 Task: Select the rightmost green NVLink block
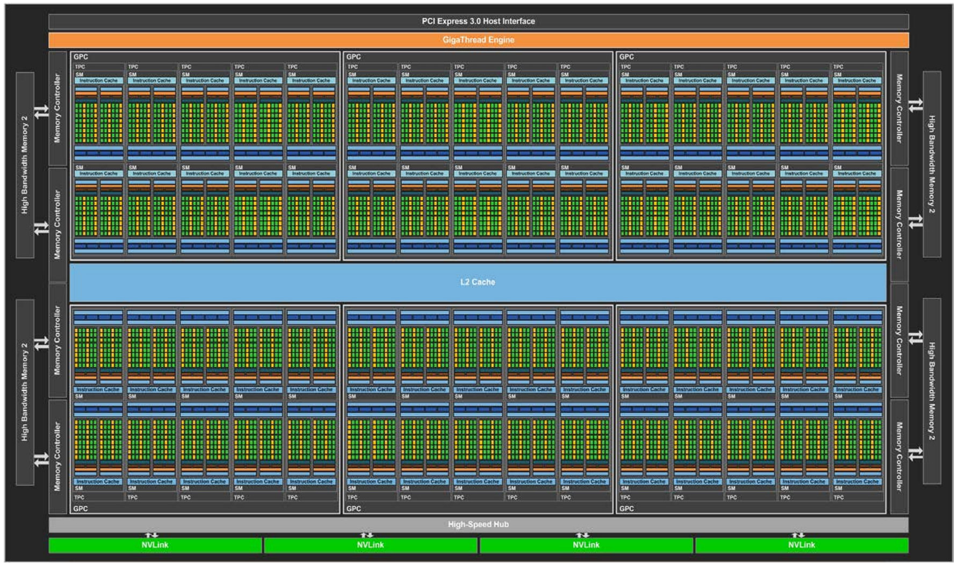802,545
